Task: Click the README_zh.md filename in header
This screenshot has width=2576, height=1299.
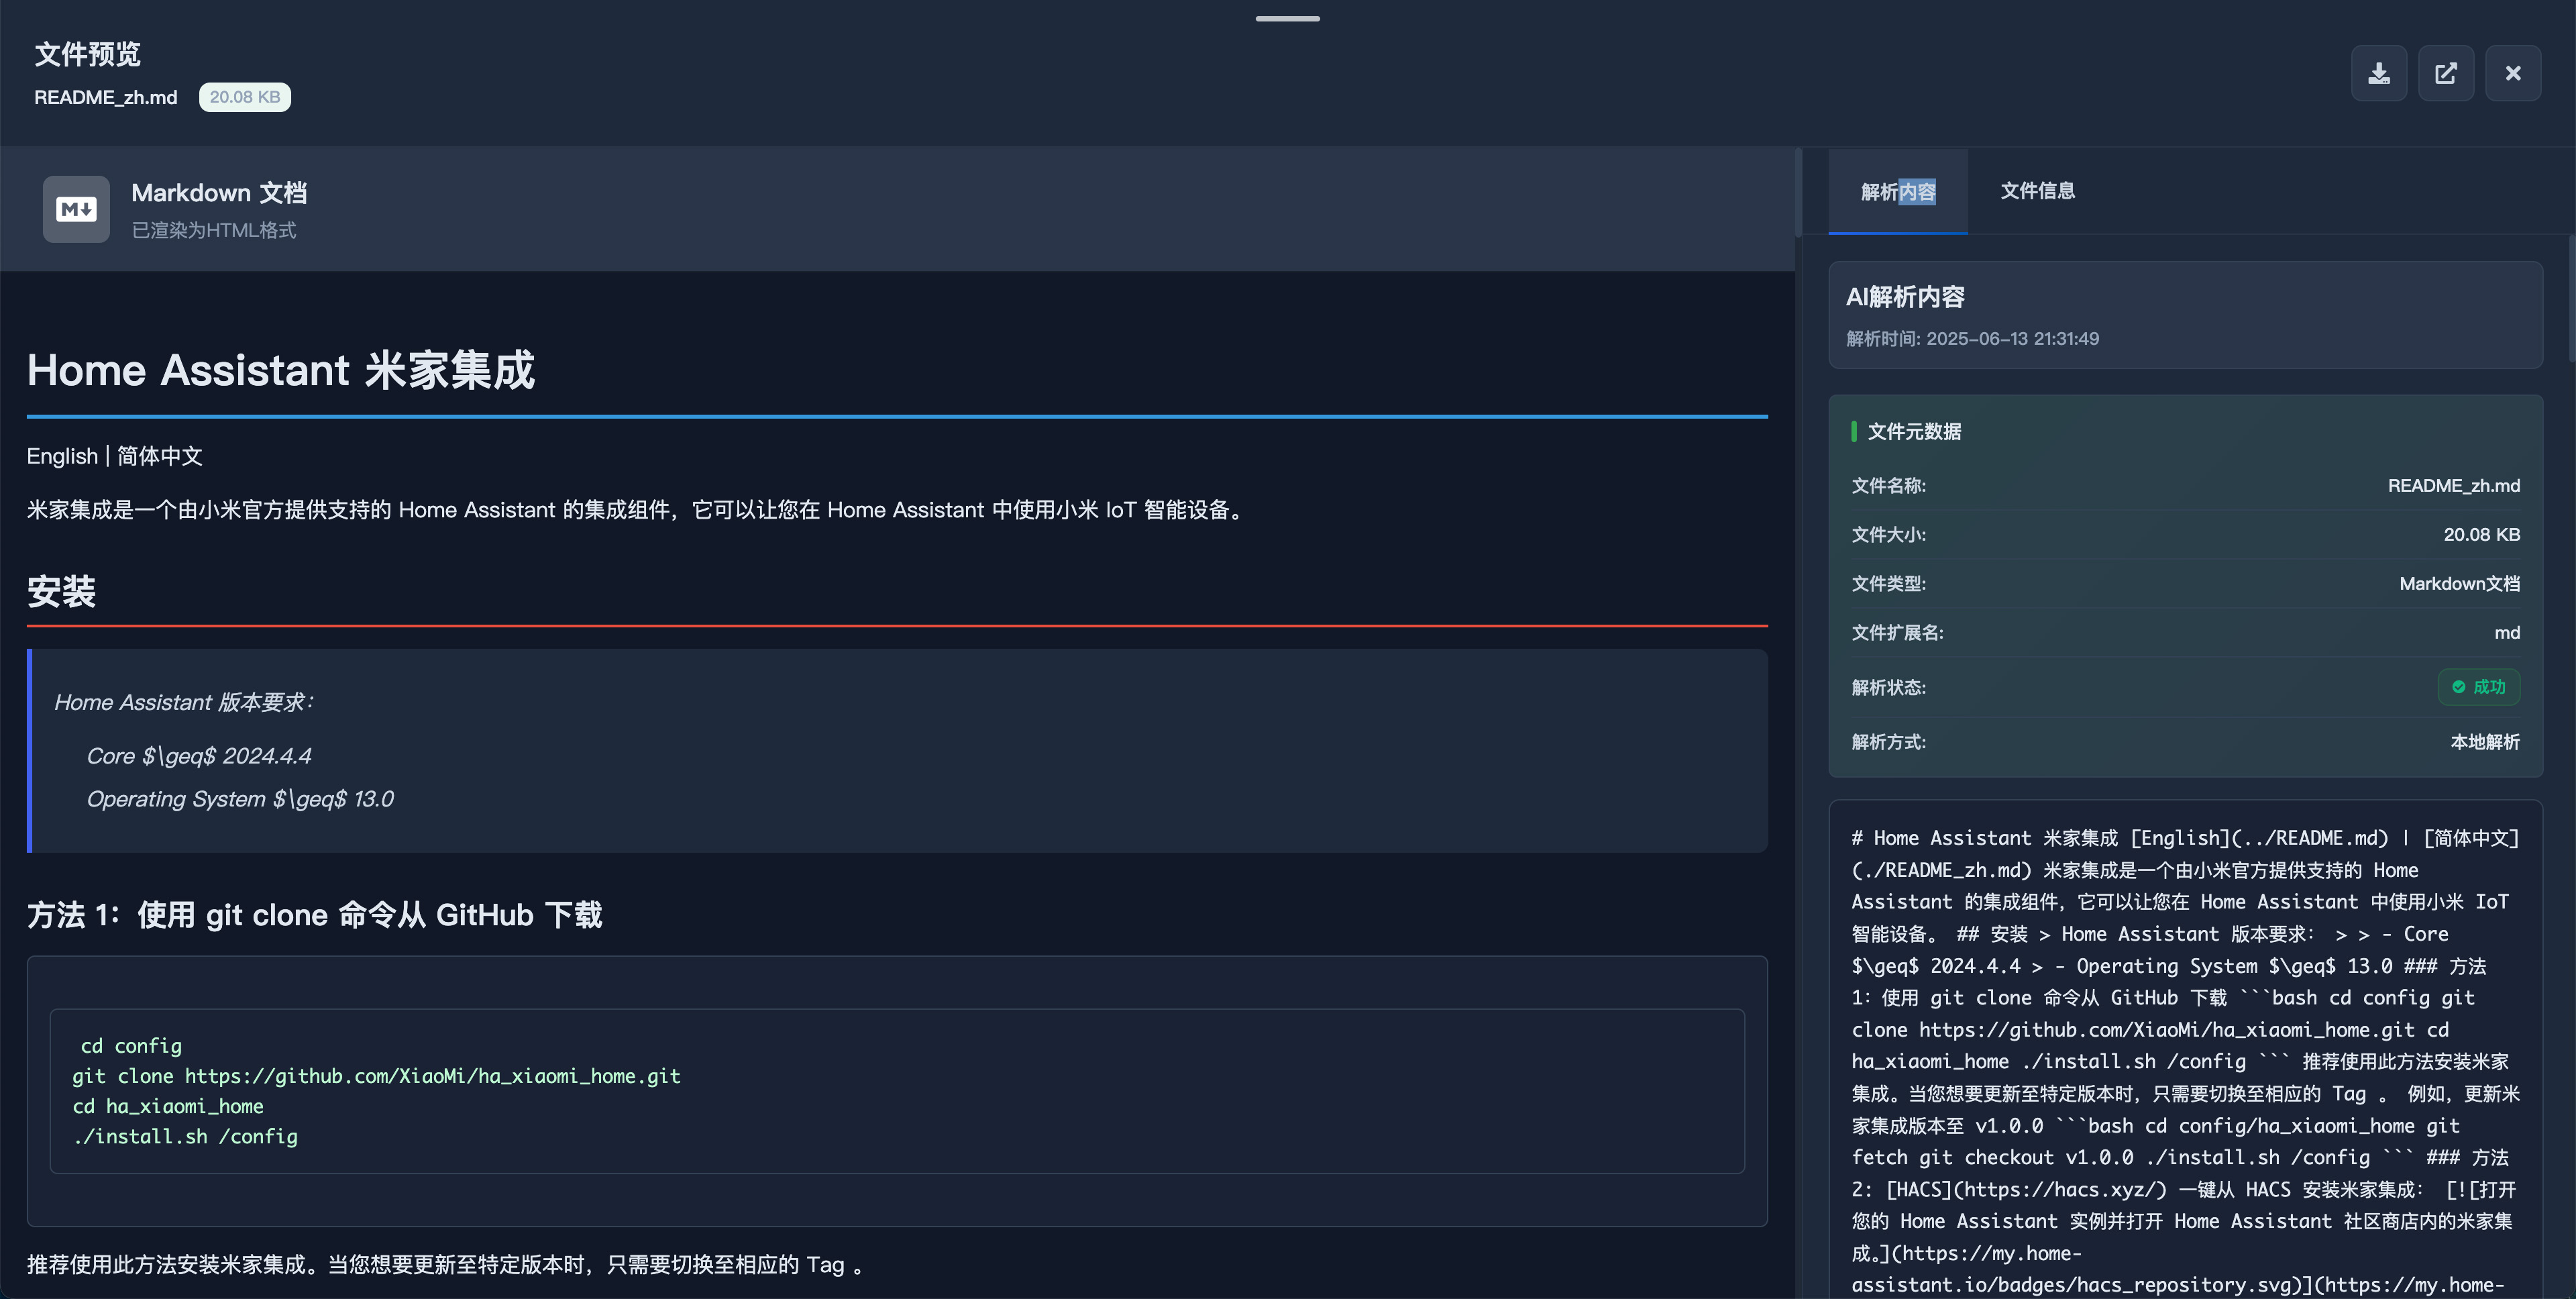Action: [106, 97]
